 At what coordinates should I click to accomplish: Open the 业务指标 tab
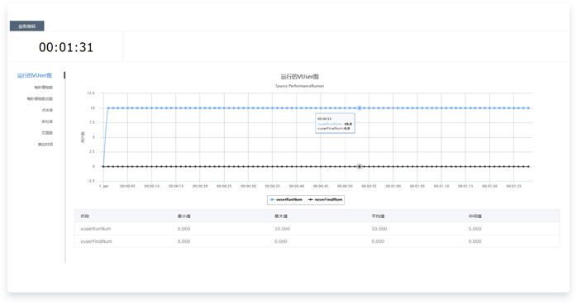[26, 26]
